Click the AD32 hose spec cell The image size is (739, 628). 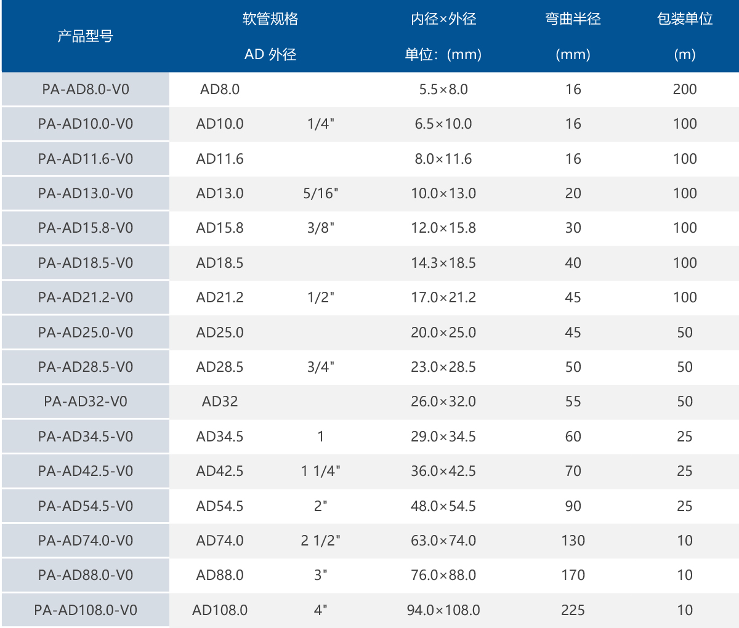coord(220,401)
